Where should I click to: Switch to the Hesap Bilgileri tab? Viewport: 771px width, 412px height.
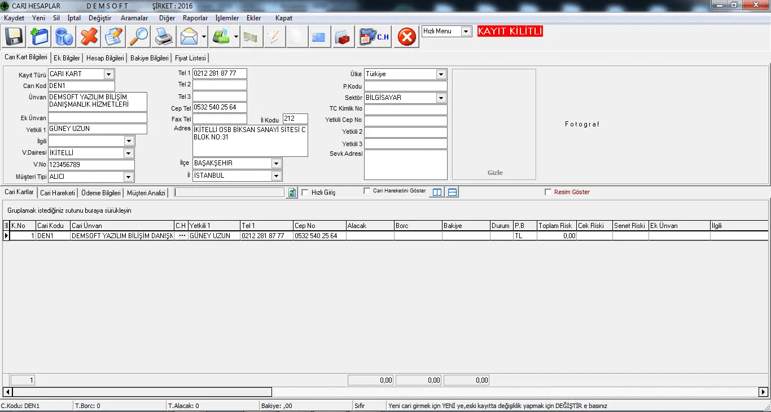(105, 58)
